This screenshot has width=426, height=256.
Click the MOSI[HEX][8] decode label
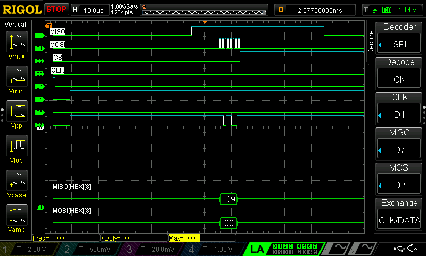point(72,211)
